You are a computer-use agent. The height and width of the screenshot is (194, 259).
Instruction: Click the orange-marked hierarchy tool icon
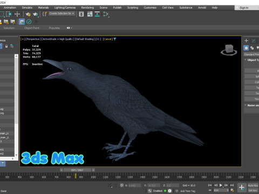(13, 22)
